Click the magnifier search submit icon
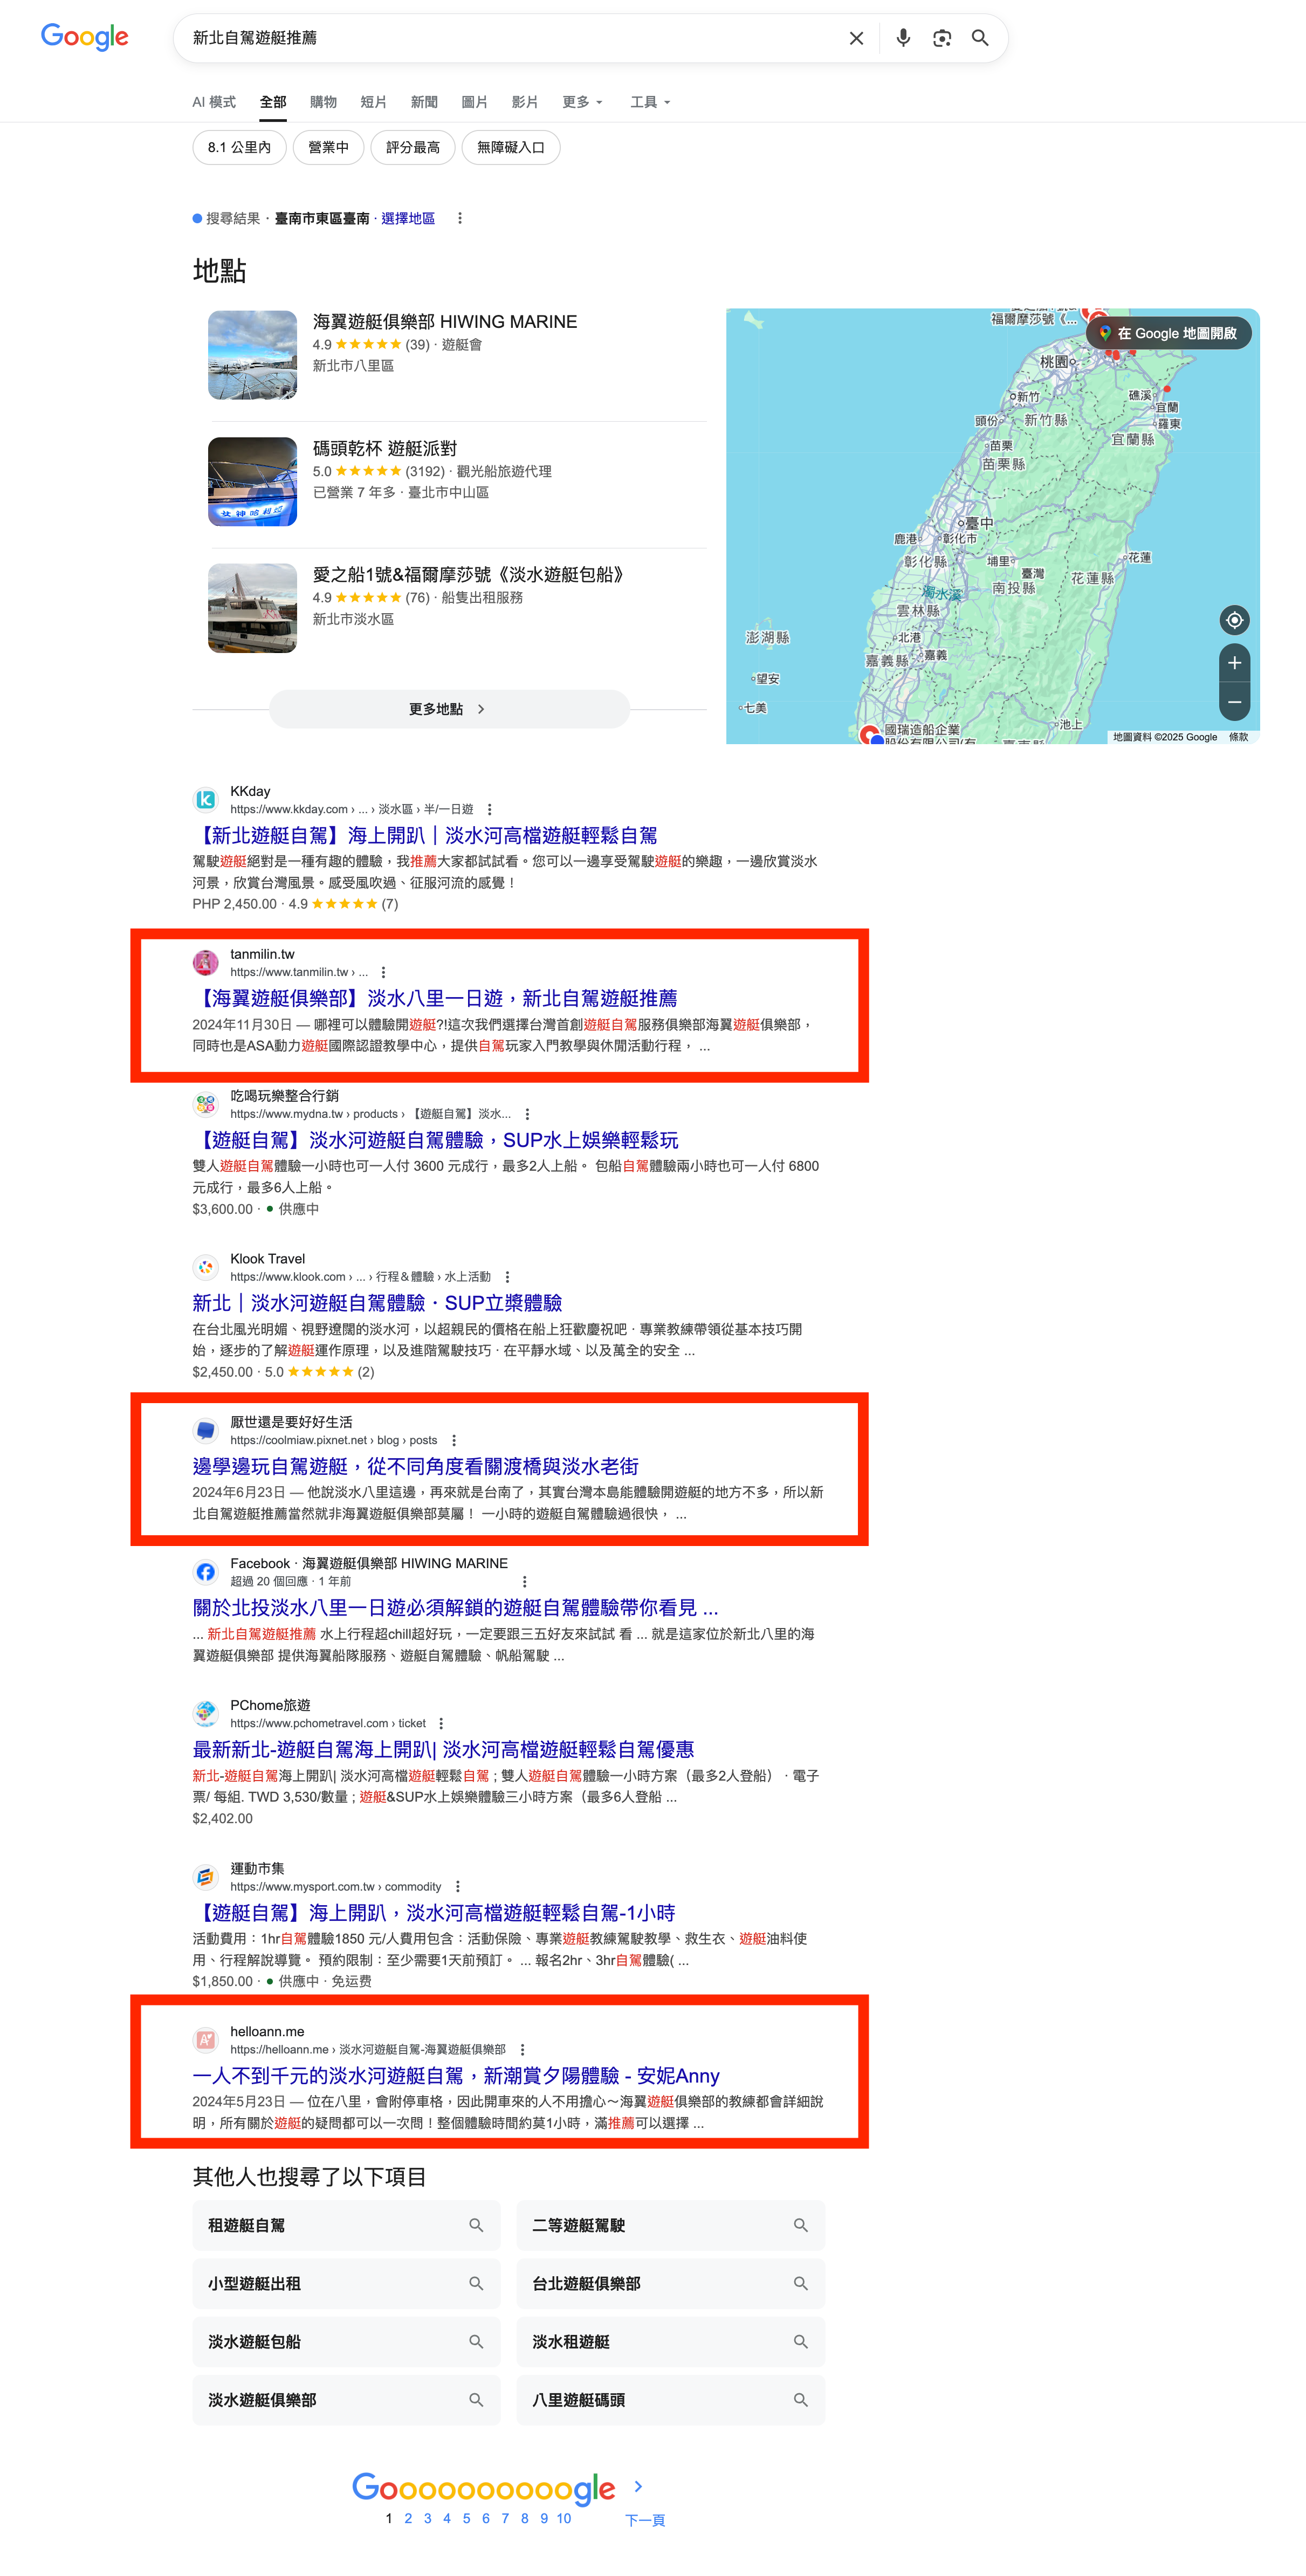1306x2576 pixels. pos(980,38)
